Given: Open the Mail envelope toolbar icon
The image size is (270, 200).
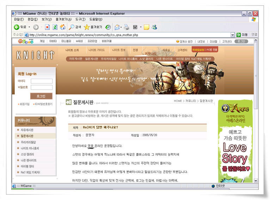Looking at the screenshot, I should (117, 27).
